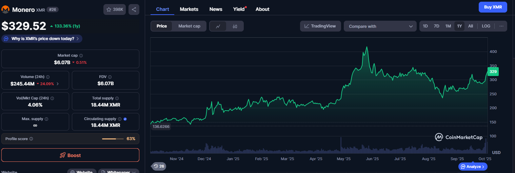Click the circulating supply verified badge
The width and height of the screenshot is (515, 173).
point(125,119)
